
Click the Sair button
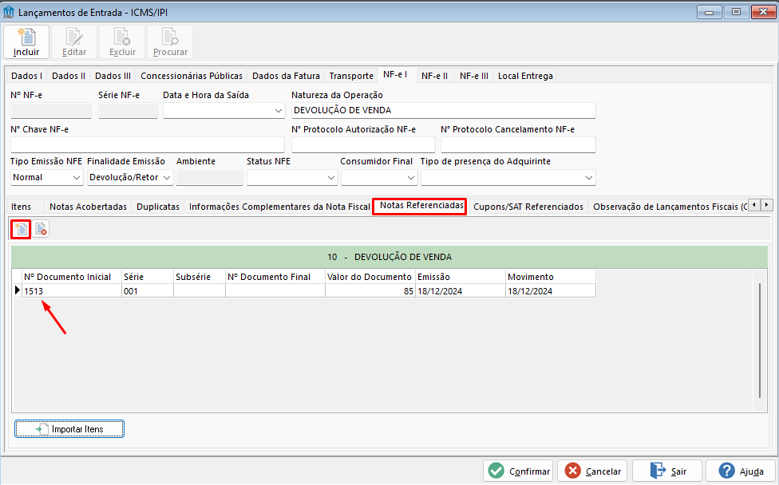666,471
